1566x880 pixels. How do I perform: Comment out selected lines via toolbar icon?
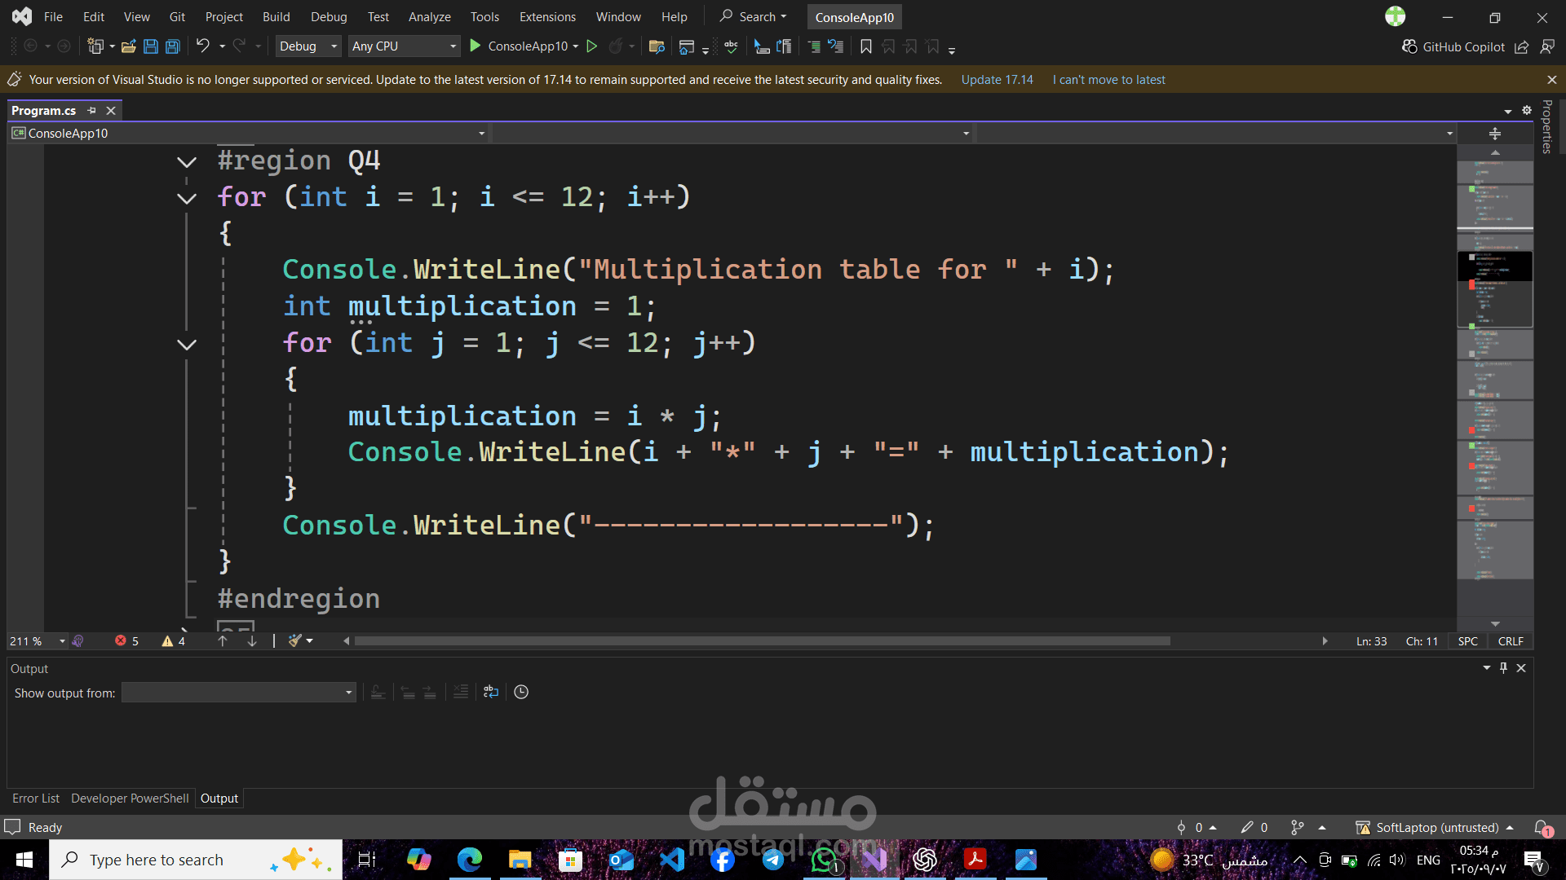coord(814,46)
